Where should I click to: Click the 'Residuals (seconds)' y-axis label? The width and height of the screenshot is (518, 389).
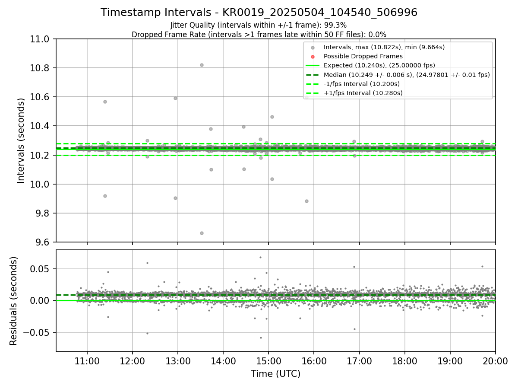[x=14, y=301]
